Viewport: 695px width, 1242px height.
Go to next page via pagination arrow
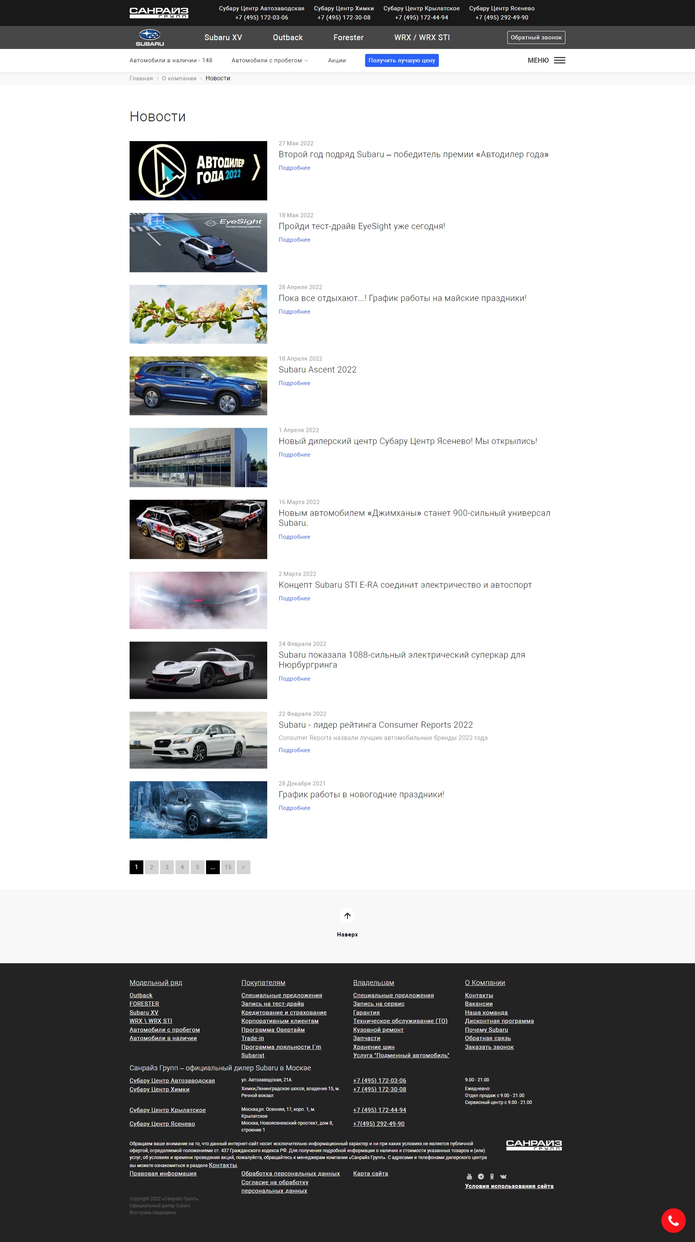(243, 867)
